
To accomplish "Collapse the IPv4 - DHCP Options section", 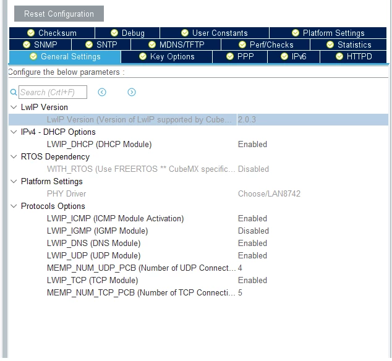I will 14,132.
